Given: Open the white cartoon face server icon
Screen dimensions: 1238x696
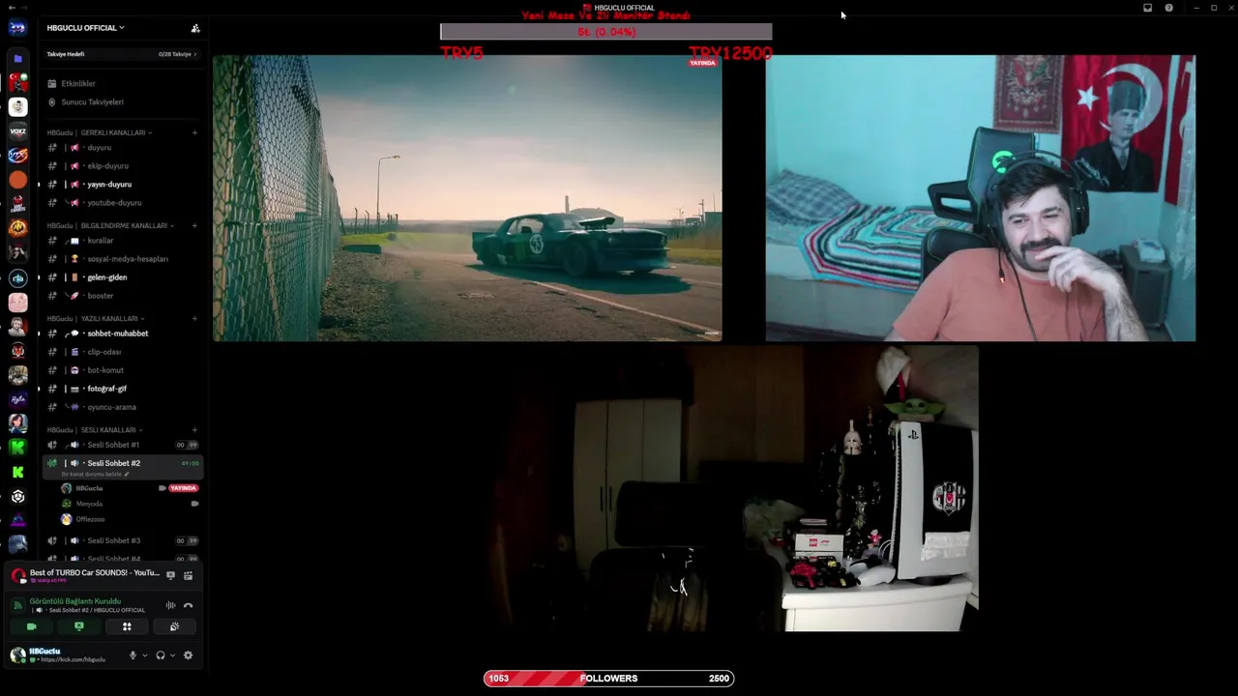Looking at the screenshot, I should 17,106.
